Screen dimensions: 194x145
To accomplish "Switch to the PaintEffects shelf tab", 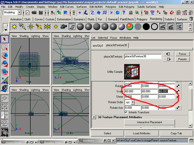I will tap(127, 19).
